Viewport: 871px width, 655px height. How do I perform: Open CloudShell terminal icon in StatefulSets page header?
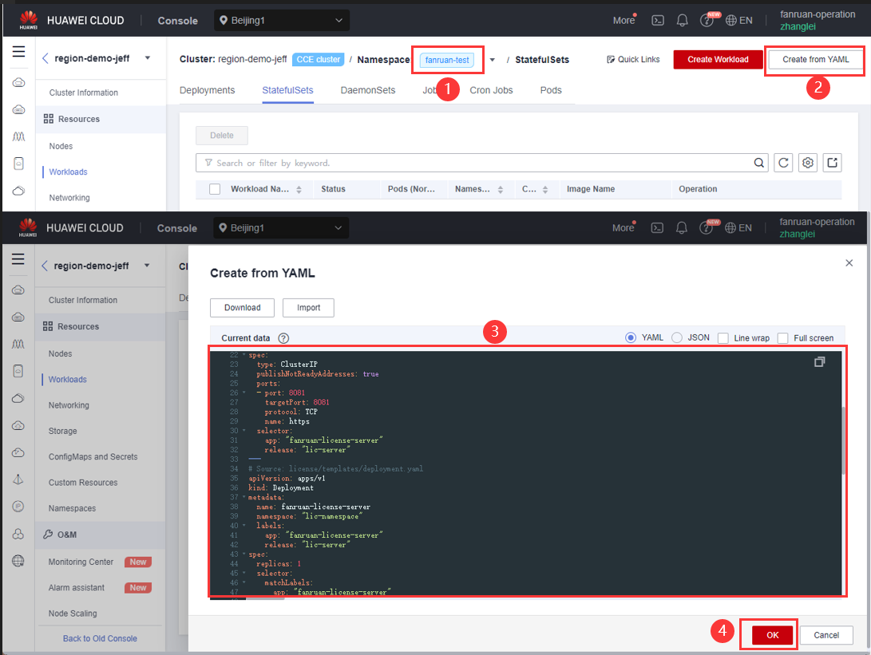click(x=658, y=21)
